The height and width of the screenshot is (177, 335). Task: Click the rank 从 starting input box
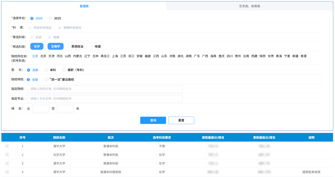41,109
